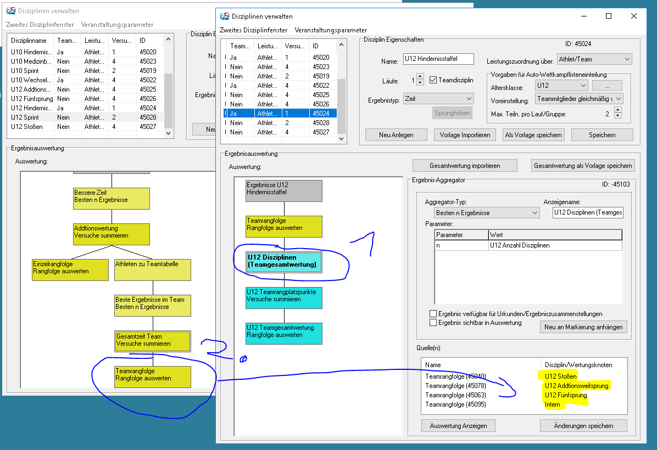The image size is (657, 450).
Task: Select the U12 Disziplinen (Teamgesamtwertung) node
Action: (x=284, y=262)
